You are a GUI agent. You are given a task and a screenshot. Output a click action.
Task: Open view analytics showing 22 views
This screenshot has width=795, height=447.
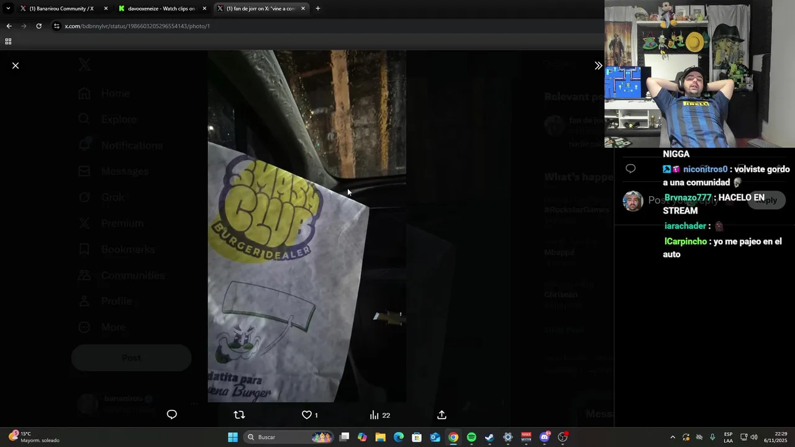coord(379,415)
